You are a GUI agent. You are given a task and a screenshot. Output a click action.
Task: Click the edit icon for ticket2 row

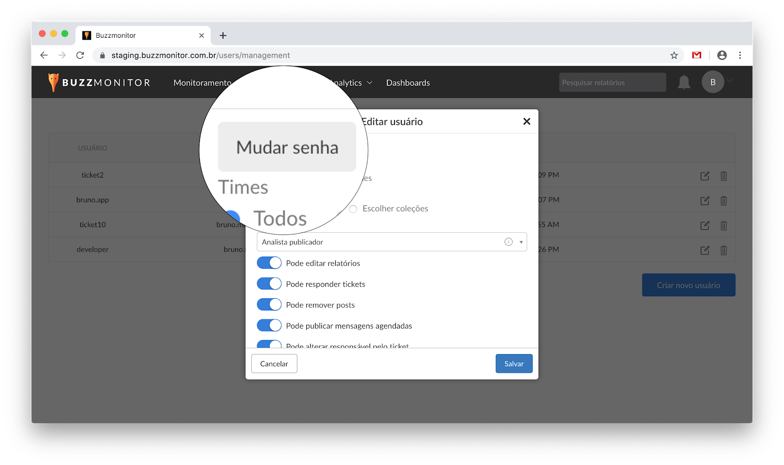(705, 176)
